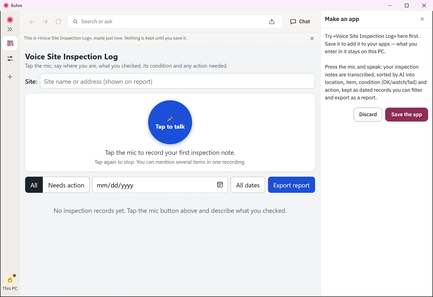The height and width of the screenshot is (297, 433).
Task: Click the This PC lock icon
Action: click(10, 280)
